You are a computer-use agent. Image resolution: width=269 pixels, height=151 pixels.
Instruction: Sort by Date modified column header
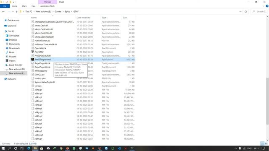pos(83,18)
